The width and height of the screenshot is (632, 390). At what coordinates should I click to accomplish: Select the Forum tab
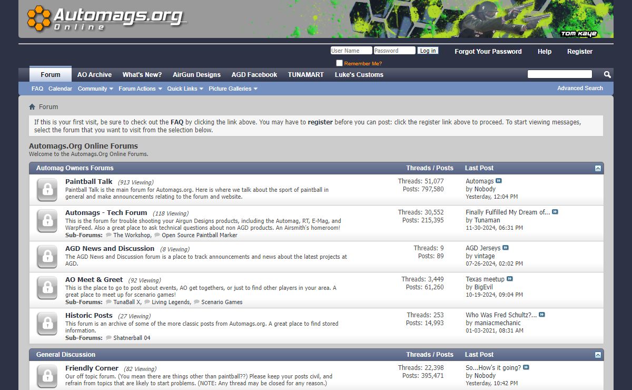(x=51, y=74)
